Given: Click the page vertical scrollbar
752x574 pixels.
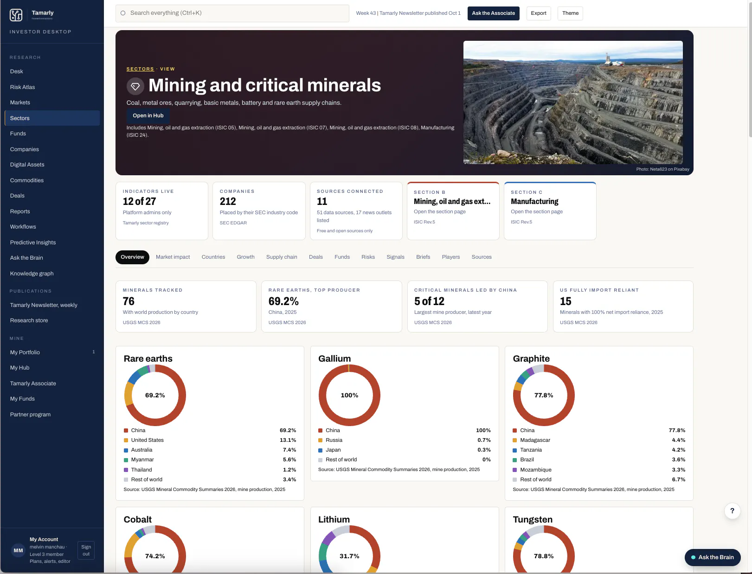Looking at the screenshot, I should tap(750, 70).
